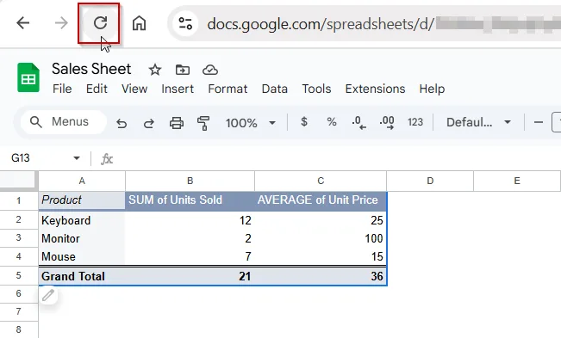This screenshot has width=561, height=338.
Task: Expand the name box G13 dropdown
Action: pyautogui.click(x=76, y=158)
